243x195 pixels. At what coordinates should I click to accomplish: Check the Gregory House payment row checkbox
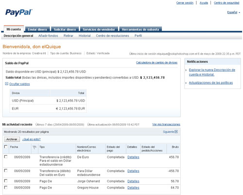(x=6, y=187)
